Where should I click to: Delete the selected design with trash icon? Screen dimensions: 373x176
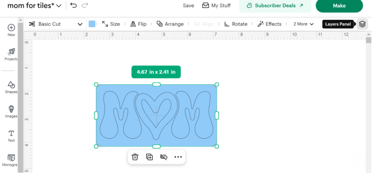pyautogui.click(x=135, y=157)
